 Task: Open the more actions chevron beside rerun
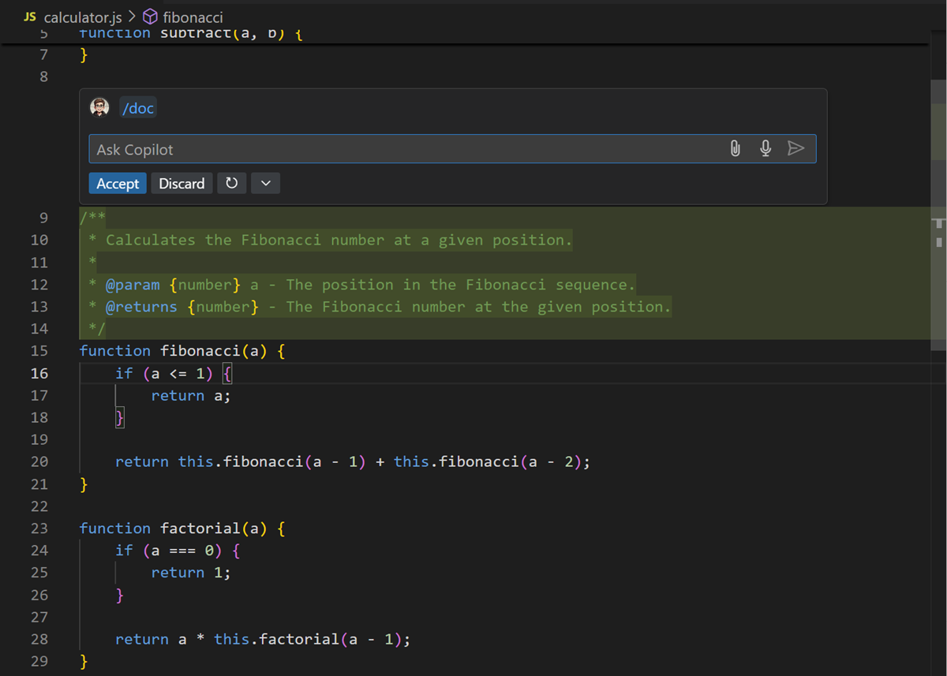[266, 184]
